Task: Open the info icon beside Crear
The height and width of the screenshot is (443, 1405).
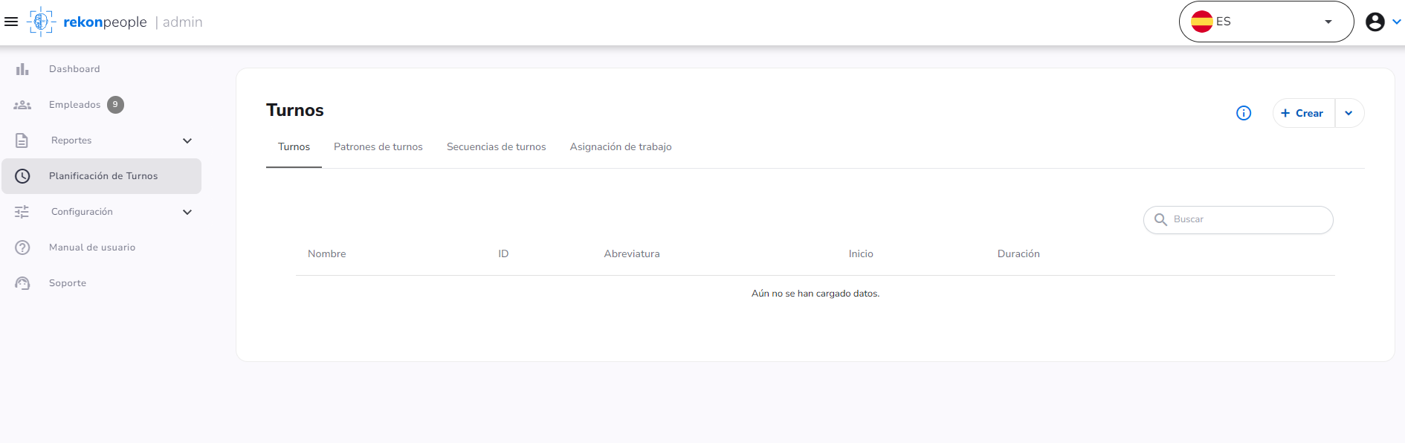Action: click(x=1244, y=113)
